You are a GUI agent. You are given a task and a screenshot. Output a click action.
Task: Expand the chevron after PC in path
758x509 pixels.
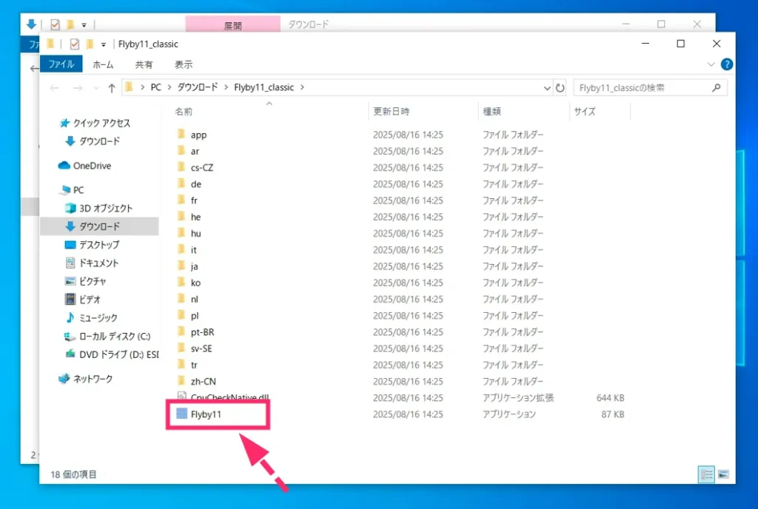[x=170, y=87]
